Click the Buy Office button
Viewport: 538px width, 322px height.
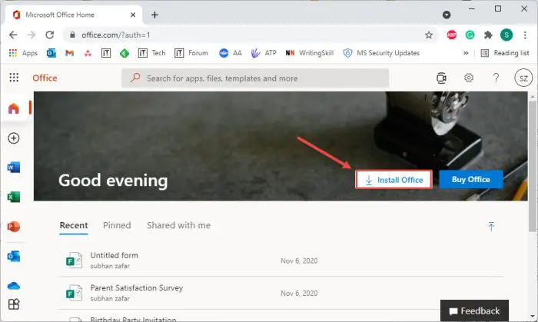[470, 179]
